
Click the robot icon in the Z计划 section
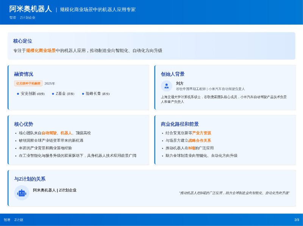(x=22, y=193)
